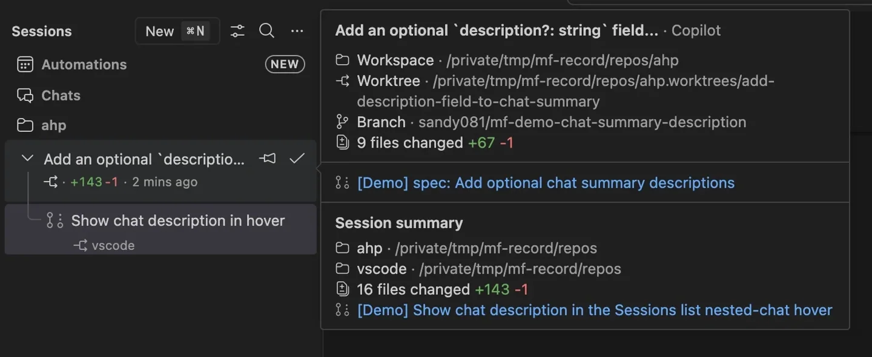
Task: Click the Branch icon in the hover
Action: tap(342, 122)
